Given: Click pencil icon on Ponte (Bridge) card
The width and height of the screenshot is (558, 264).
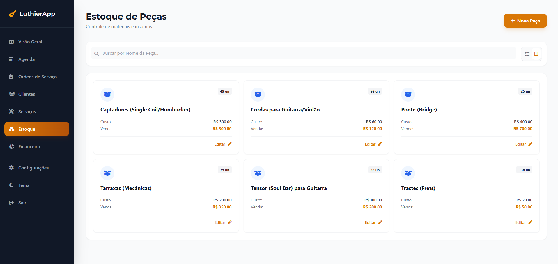Looking at the screenshot, I should pos(530,144).
